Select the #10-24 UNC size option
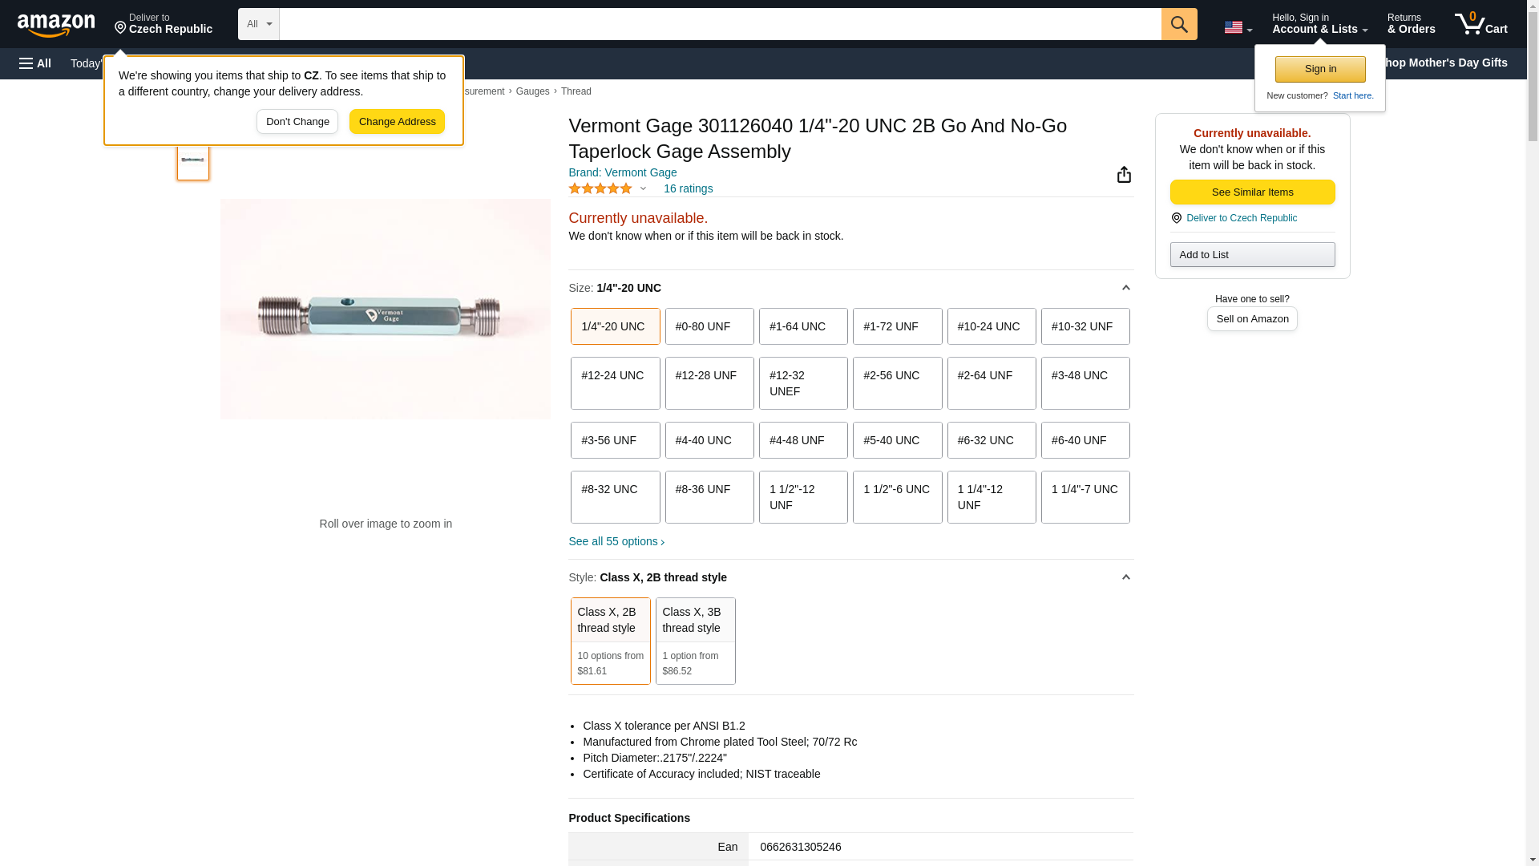The image size is (1539, 866). (x=991, y=326)
